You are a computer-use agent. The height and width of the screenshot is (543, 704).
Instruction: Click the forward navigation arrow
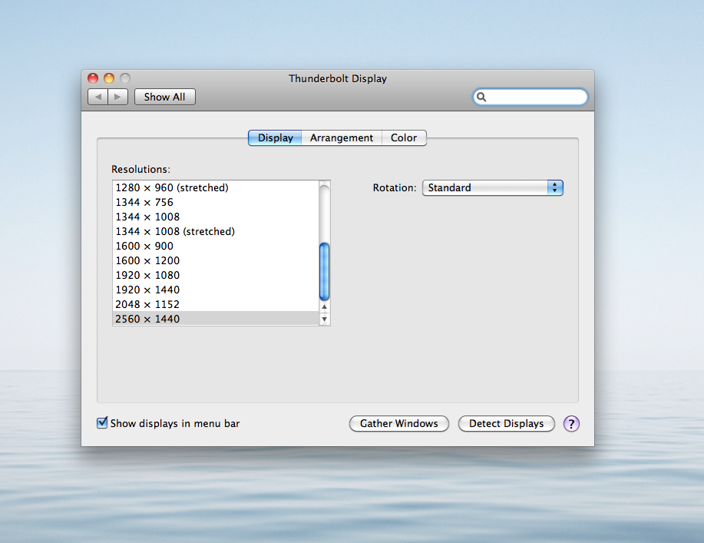tap(117, 97)
